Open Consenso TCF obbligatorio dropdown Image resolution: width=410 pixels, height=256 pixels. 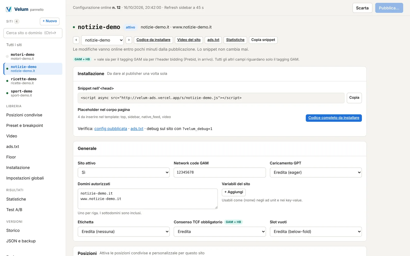point(220,232)
